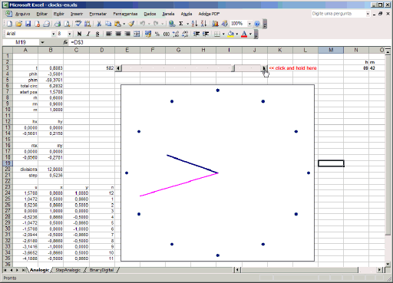
Task: Expand the Name Box dropdown arrow
Action: click(x=42, y=42)
